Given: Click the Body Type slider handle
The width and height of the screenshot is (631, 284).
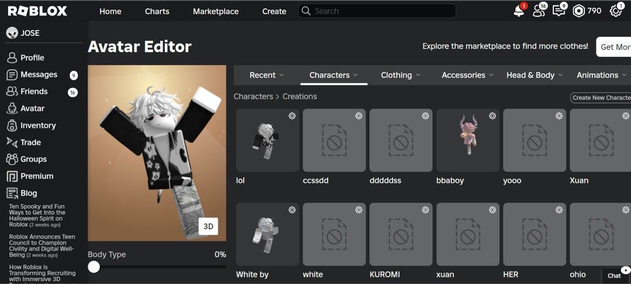Looking at the screenshot, I should [93, 266].
